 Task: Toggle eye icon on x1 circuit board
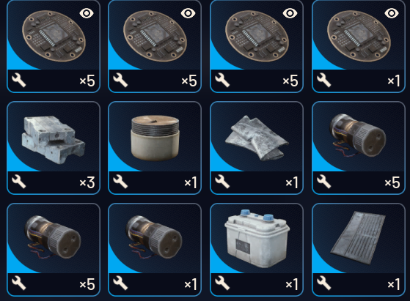click(x=392, y=13)
